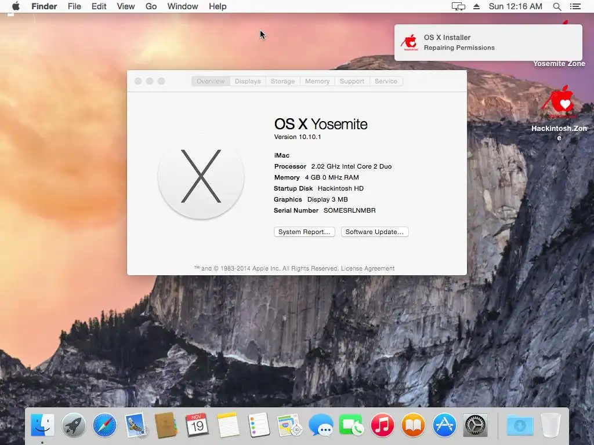Image resolution: width=594 pixels, height=445 pixels.
Task: Open System Preferences gear icon
Action: tap(475, 425)
